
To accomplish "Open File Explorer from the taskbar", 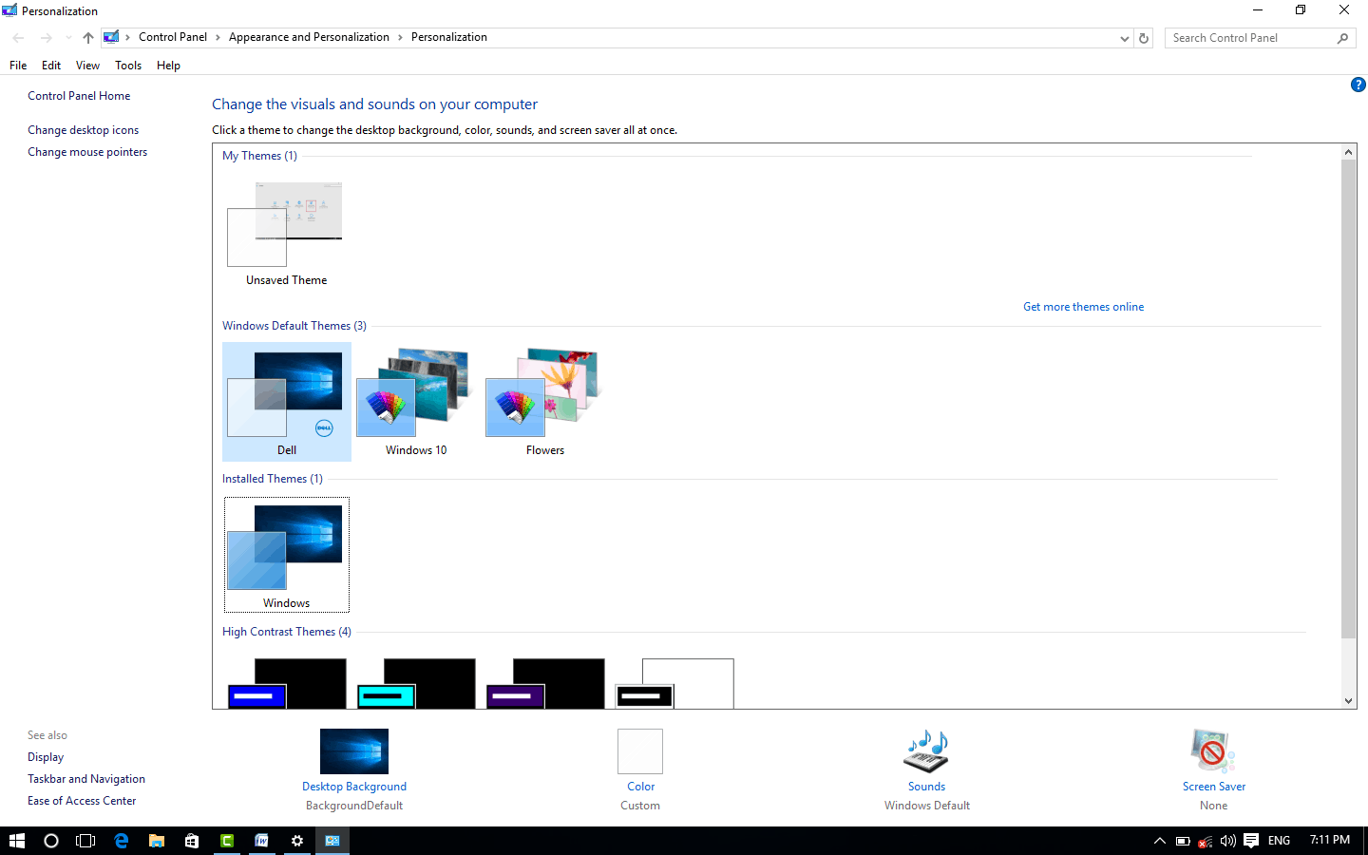I will tap(157, 841).
